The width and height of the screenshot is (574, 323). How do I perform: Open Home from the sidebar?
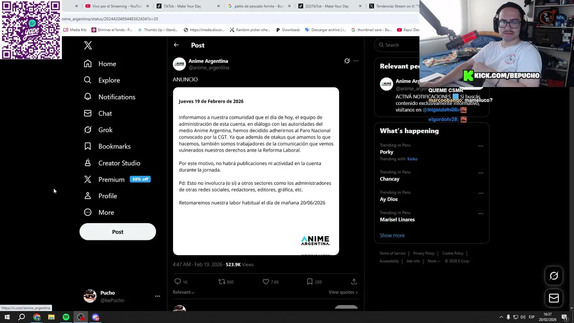100,64
